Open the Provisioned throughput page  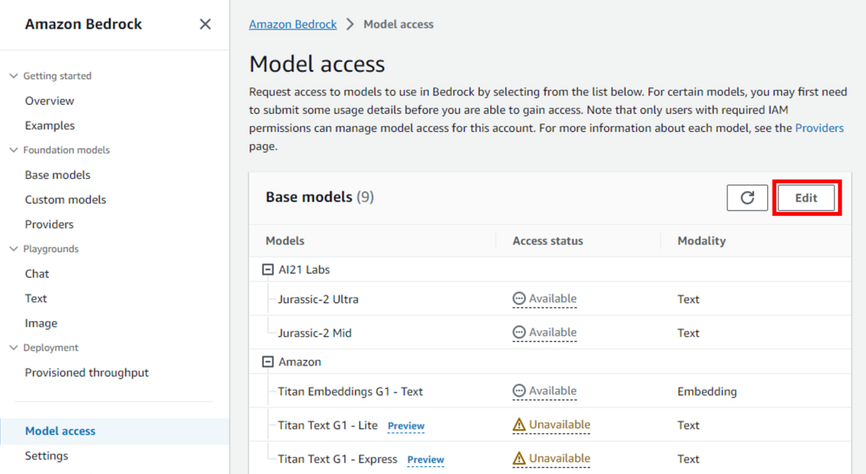click(87, 372)
